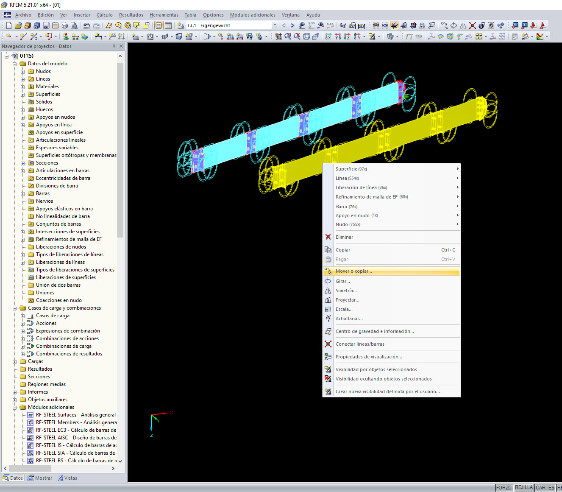Click the Save diskette icon
Screen dimensions: 562x492
(x=46, y=25)
